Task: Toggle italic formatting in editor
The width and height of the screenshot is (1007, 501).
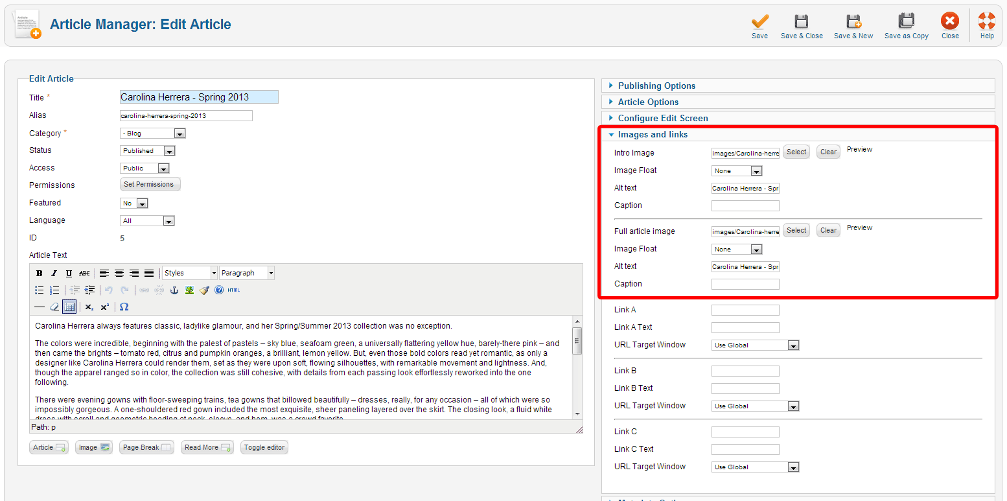Action: coord(54,274)
